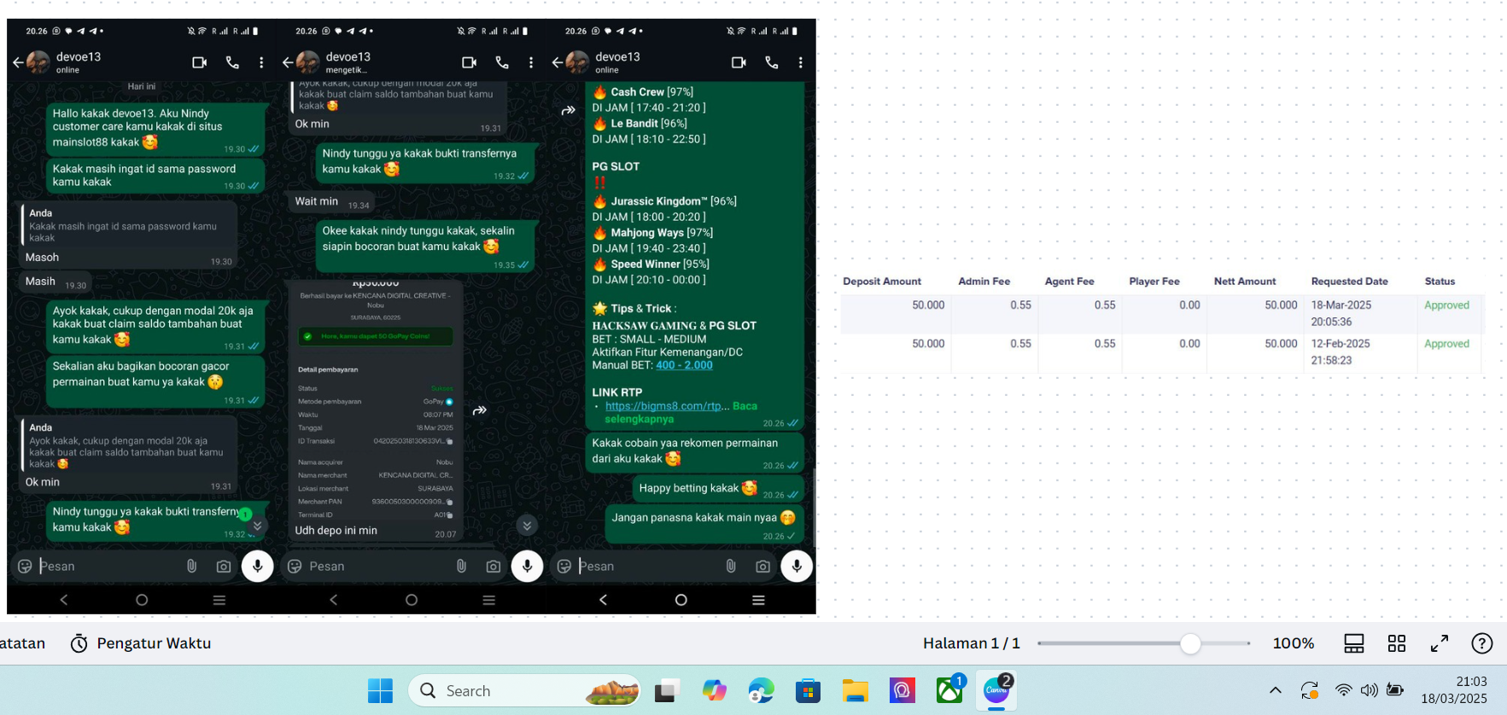Click Approved status in the 18-Mar-2025 row

(x=1446, y=305)
